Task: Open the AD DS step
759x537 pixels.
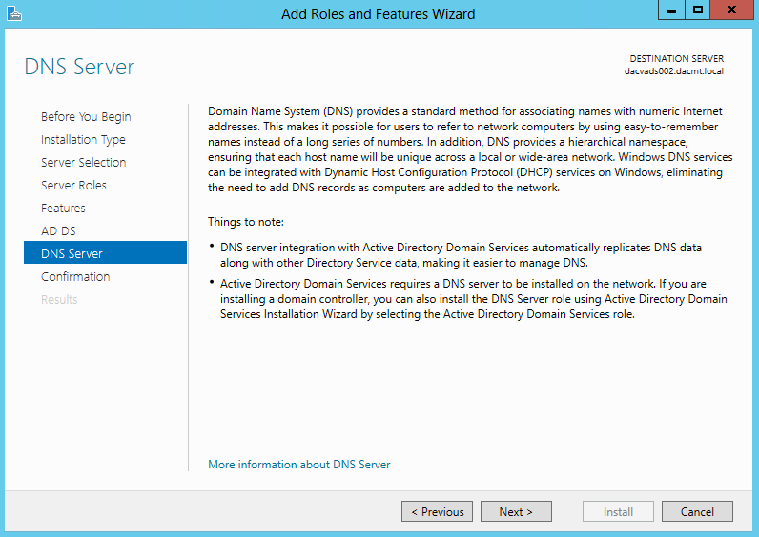Action: [58, 231]
